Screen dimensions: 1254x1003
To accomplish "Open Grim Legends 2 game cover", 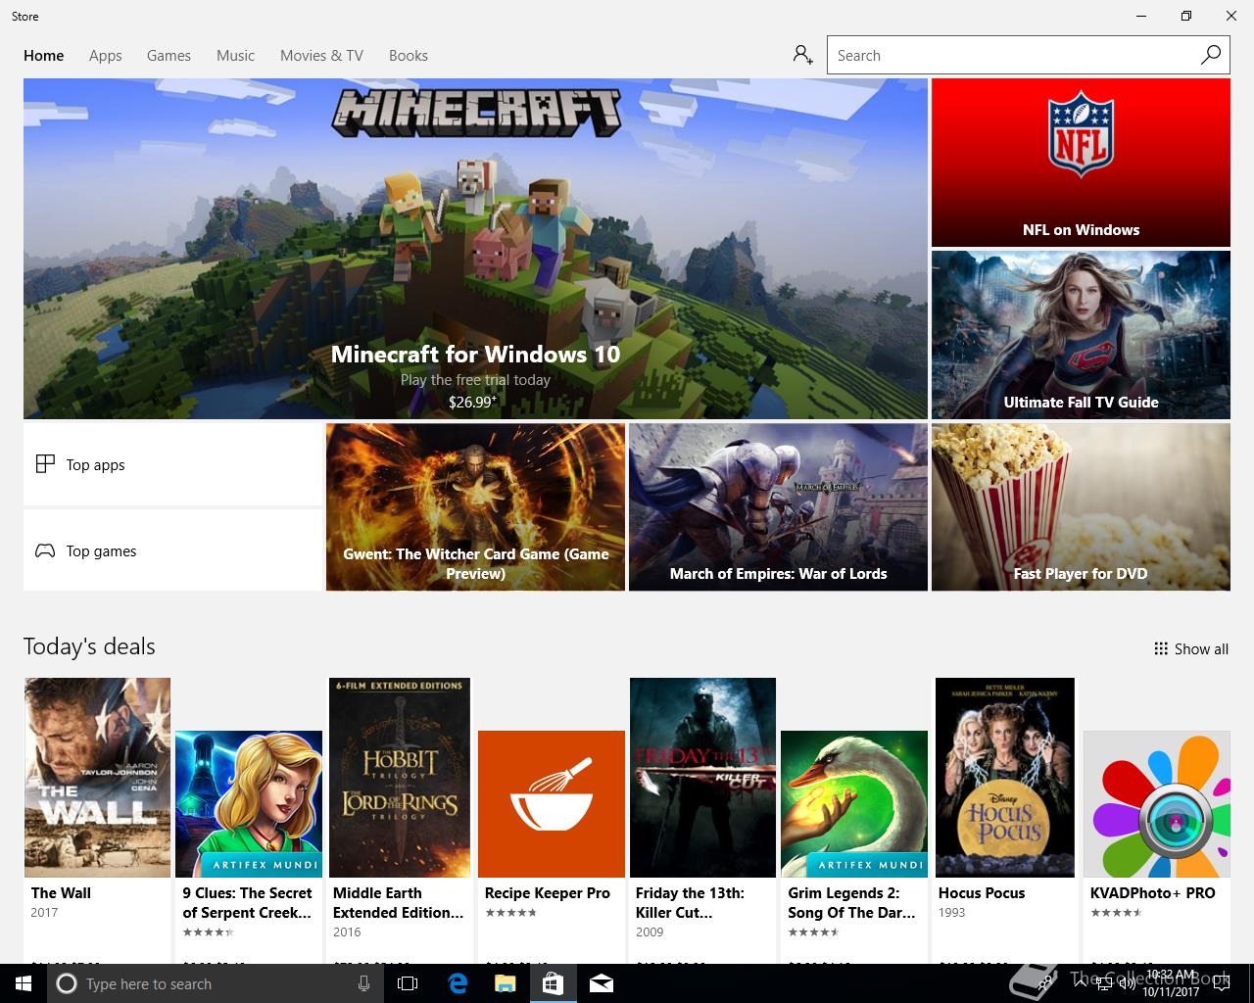I will pos(854,804).
